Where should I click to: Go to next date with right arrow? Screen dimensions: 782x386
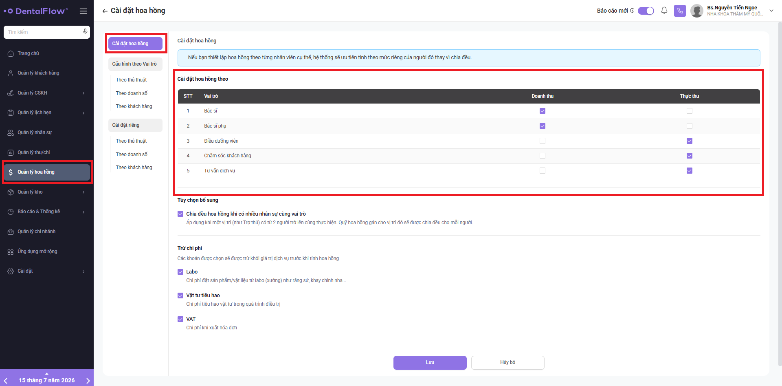tap(88, 380)
